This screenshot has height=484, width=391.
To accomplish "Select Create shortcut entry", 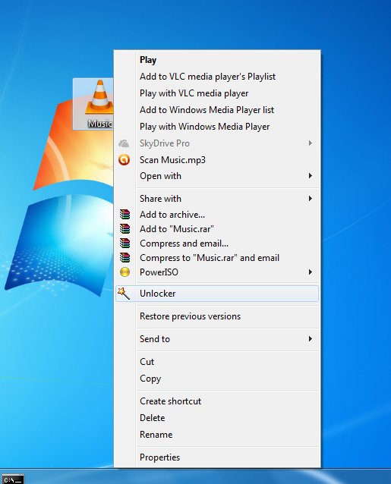I will point(170,401).
